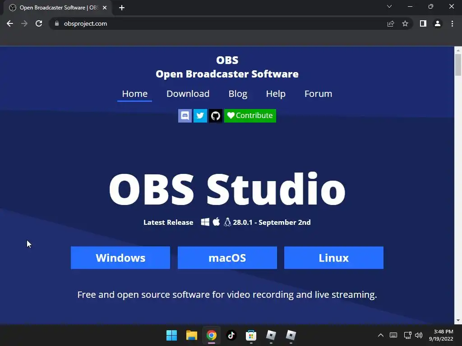The height and width of the screenshot is (346, 462).
Task: Click the "28.0.1 - September 2nd" text
Action: [272, 223]
